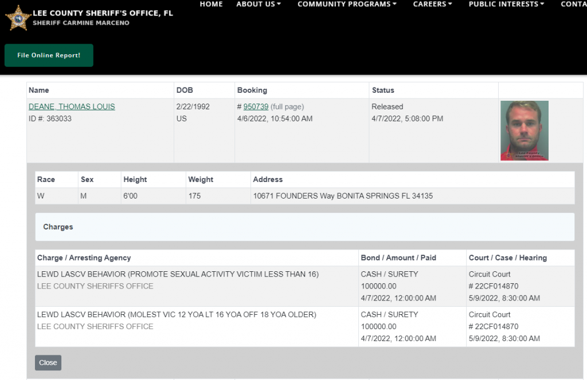
Task: Click the Sheriff's star badge logo
Action: pyautogui.click(x=18, y=18)
